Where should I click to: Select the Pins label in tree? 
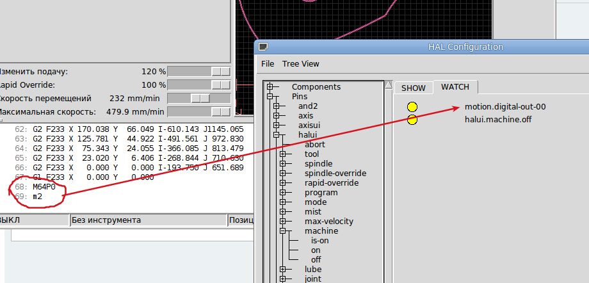pos(300,97)
